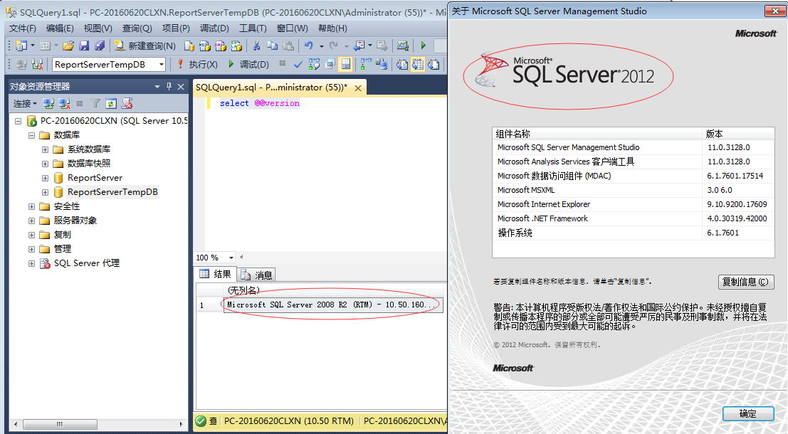Click the Save floppy disk icon
The image size is (788, 434).
coord(84,46)
